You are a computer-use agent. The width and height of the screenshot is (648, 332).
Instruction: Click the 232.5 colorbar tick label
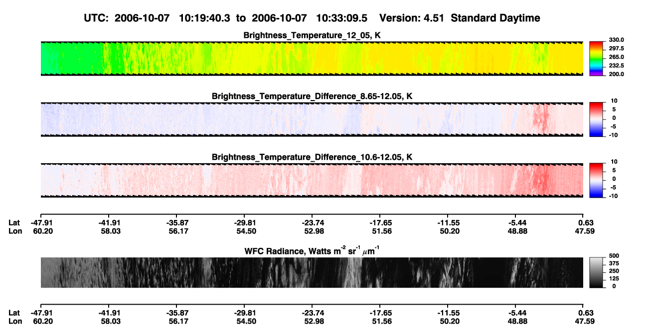coord(617,65)
